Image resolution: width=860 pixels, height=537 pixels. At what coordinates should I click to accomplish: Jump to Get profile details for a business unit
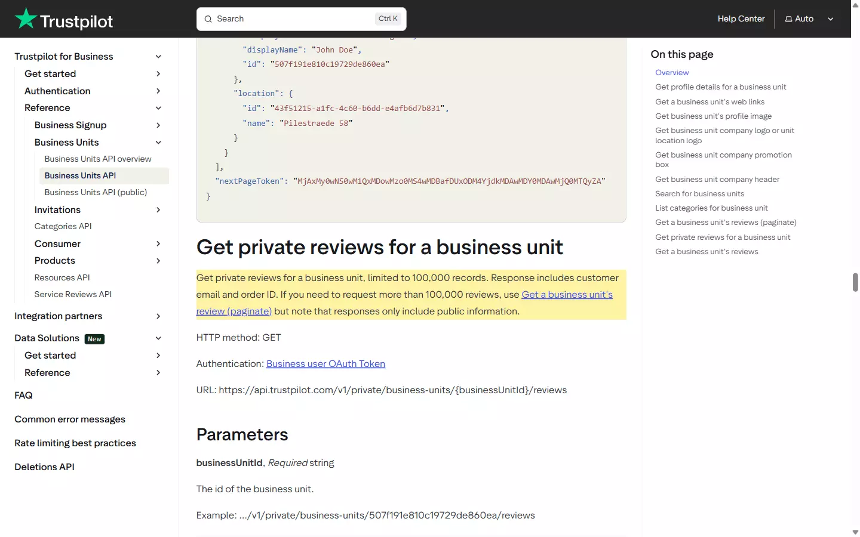click(x=720, y=87)
